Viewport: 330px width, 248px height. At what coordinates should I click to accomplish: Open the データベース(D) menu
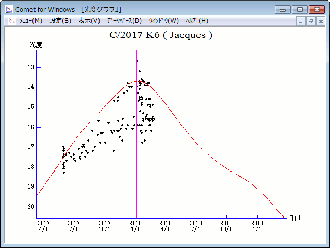tap(124, 21)
